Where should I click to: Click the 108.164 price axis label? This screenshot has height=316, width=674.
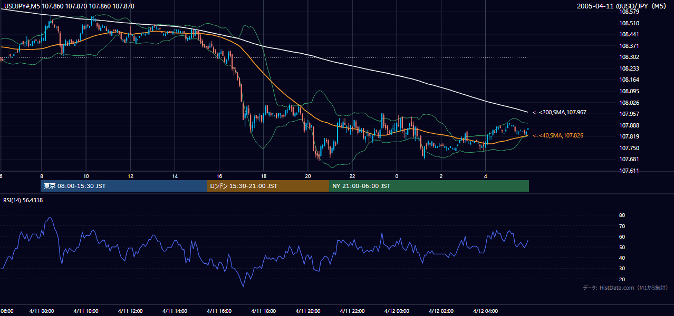629,80
